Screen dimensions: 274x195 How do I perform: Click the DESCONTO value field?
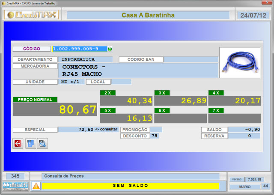154,136
